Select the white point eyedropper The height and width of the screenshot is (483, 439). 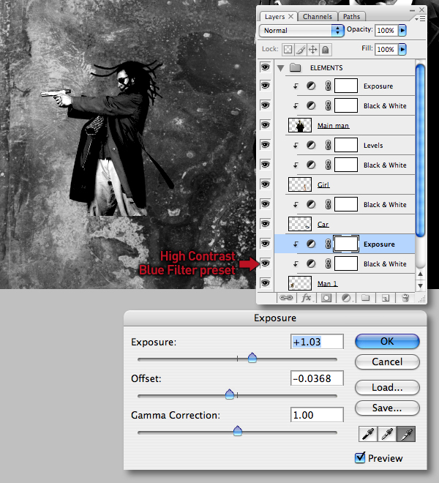point(406,434)
